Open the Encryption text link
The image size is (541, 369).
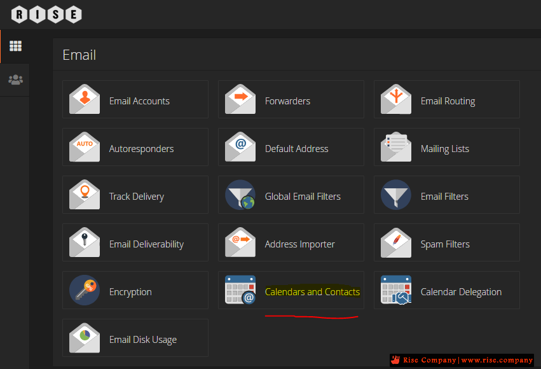130,292
